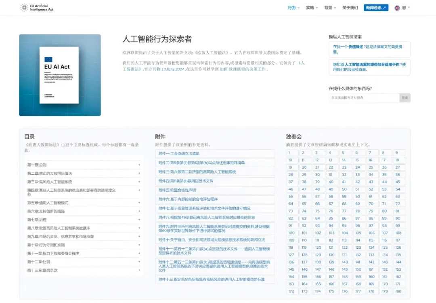Click the 关于我们 menu item

(x=350, y=7)
